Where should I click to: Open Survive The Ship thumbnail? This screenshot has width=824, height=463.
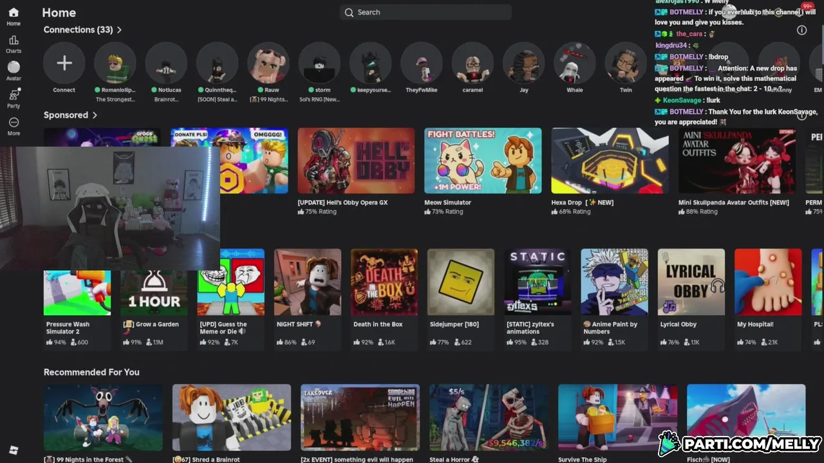(x=618, y=417)
